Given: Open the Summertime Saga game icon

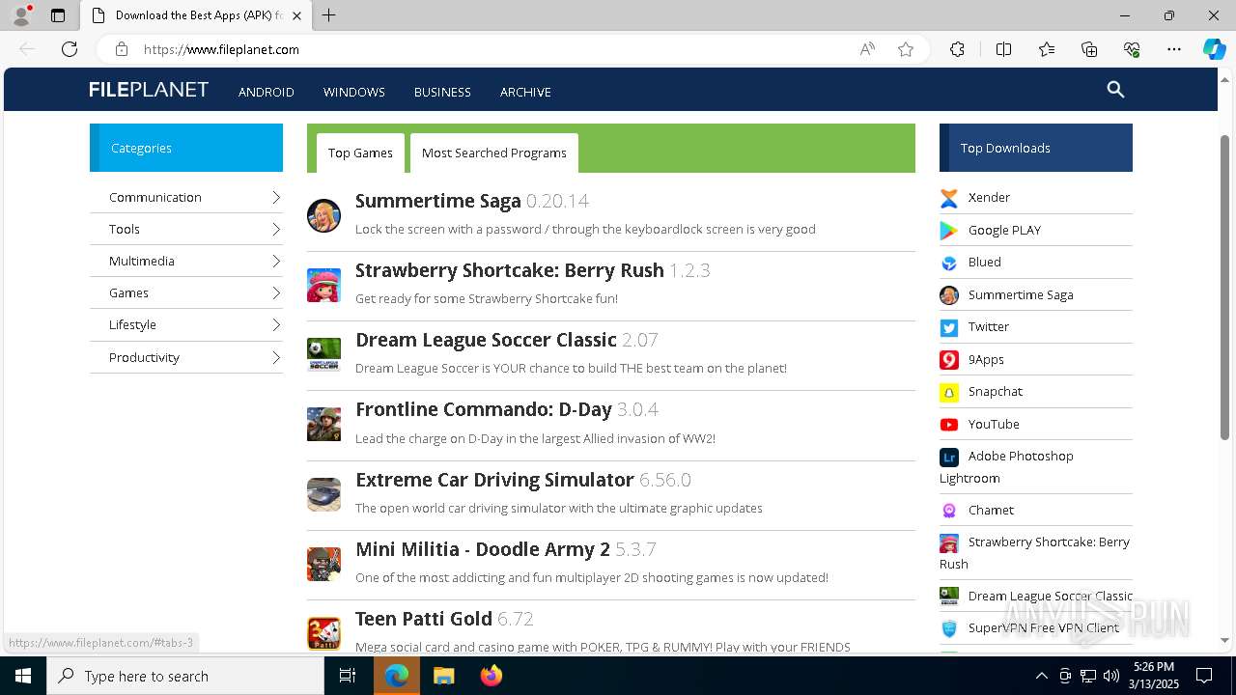Looking at the screenshot, I should (x=323, y=215).
